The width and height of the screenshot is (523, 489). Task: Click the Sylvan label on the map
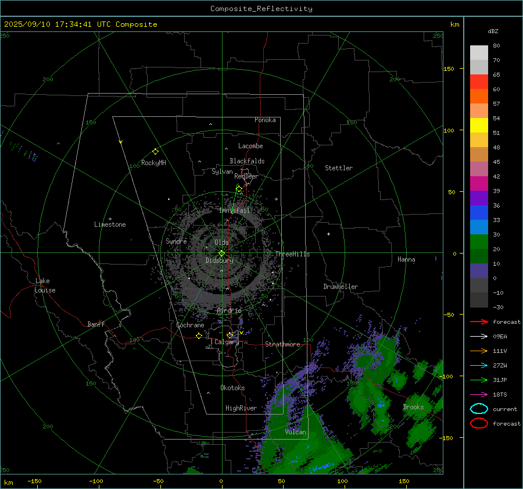tap(222, 172)
